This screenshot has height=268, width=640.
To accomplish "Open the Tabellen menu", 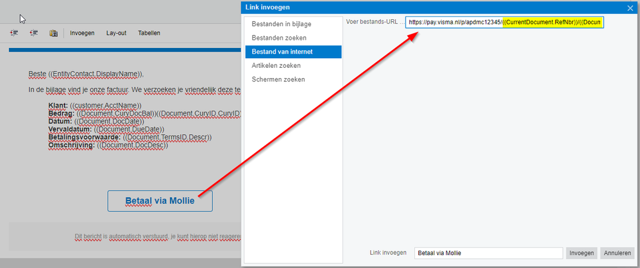I will (149, 33).
